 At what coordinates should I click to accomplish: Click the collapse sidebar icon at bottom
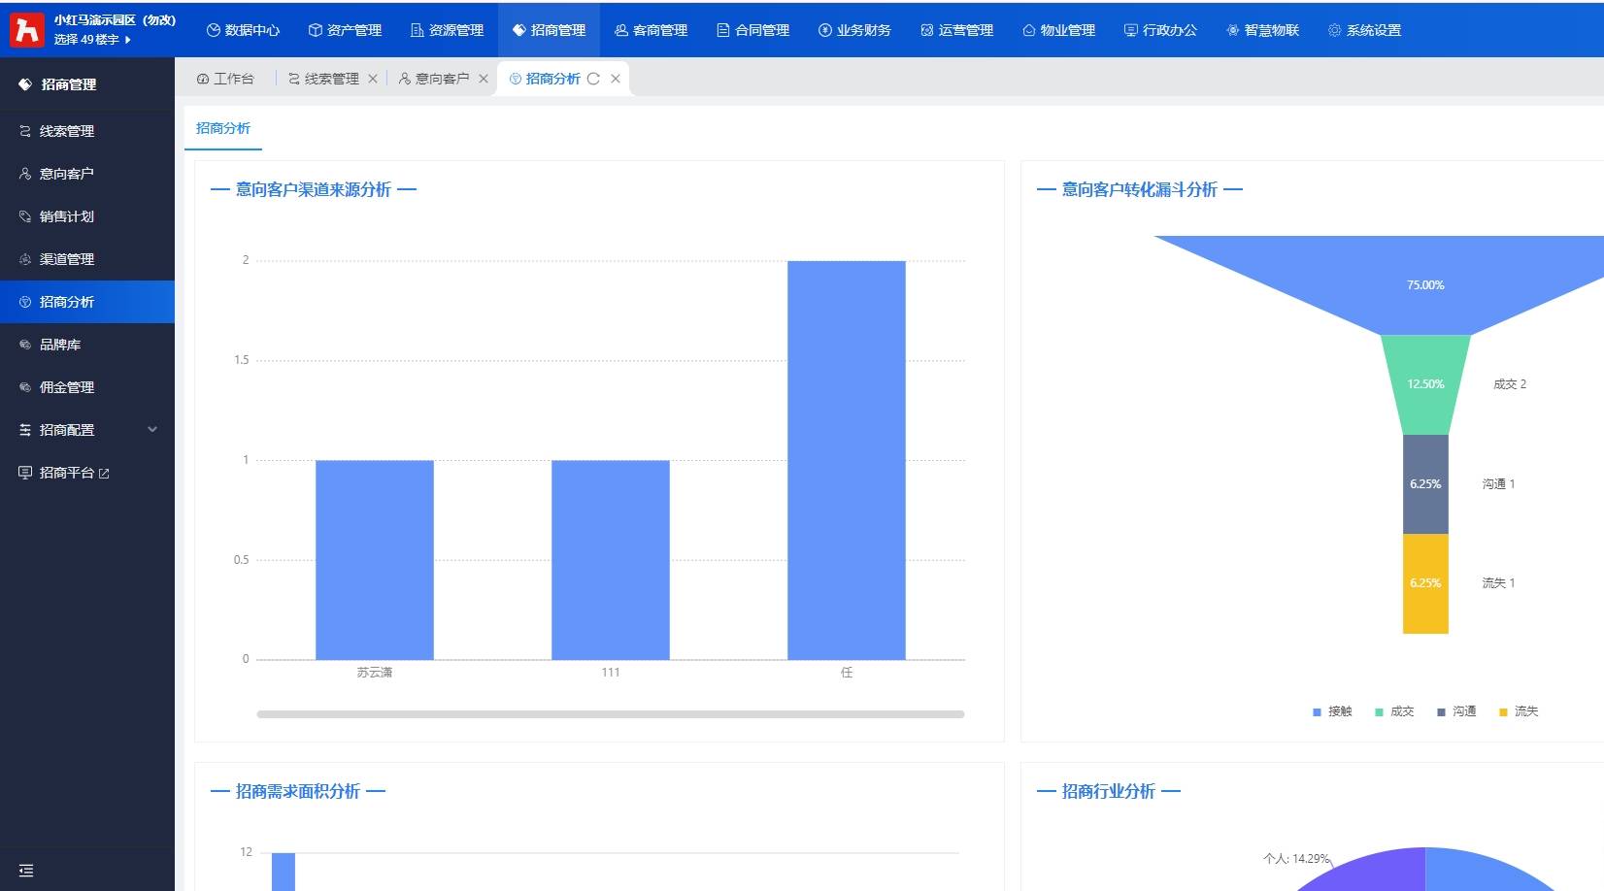coord(26,871)
